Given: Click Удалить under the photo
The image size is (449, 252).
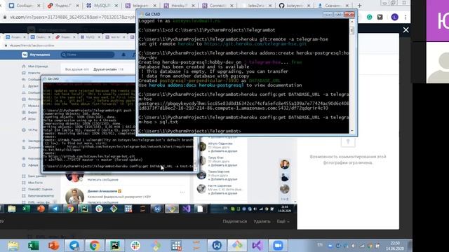Looking at the screenshot, I should point(262,221).
